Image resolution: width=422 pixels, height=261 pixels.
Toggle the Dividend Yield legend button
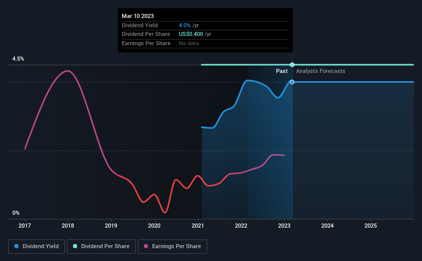(36, 247)
